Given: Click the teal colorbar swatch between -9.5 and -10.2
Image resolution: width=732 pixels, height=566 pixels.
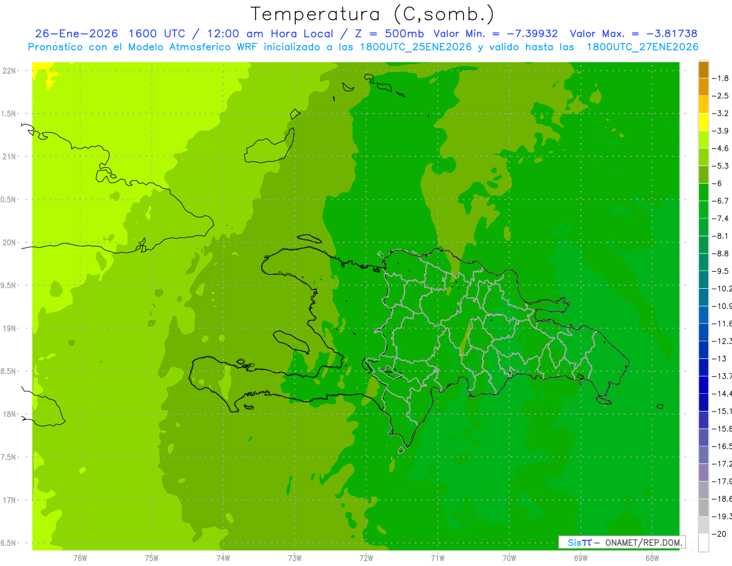Looking at the screenshot, I should [703, 280].
